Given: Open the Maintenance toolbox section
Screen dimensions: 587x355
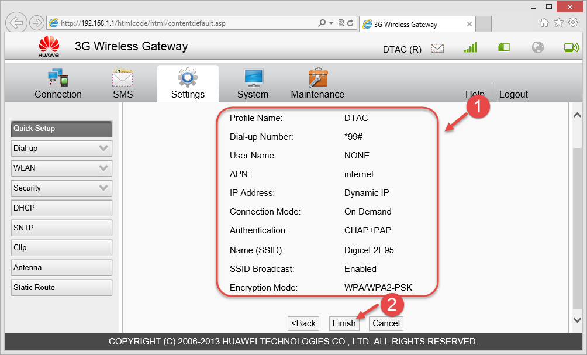Looking at the screenshot, I should (318, 77).
